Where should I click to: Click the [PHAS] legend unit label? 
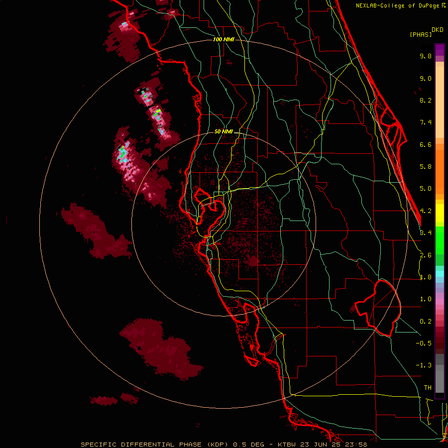point(421,34)
